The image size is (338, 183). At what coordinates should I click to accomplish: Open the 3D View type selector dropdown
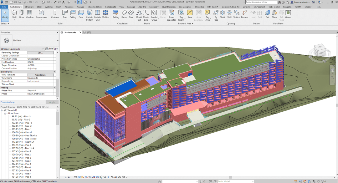(58, 41)
